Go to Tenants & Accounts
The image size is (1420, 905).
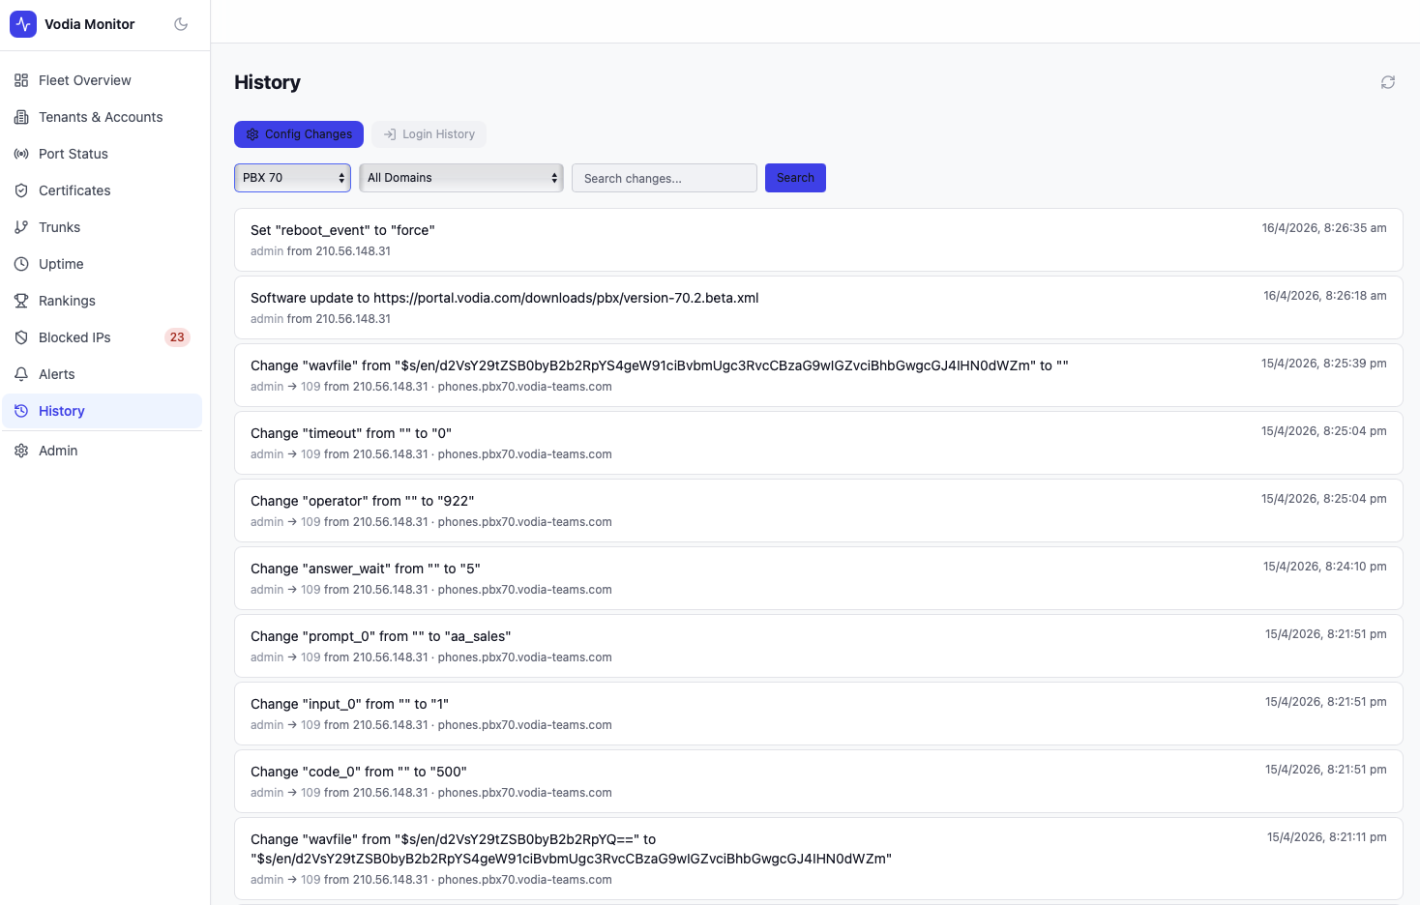point(100,117)
